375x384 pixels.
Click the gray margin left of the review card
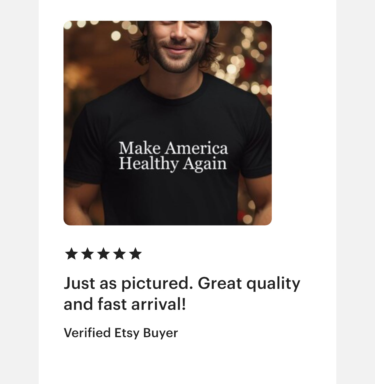19,192
